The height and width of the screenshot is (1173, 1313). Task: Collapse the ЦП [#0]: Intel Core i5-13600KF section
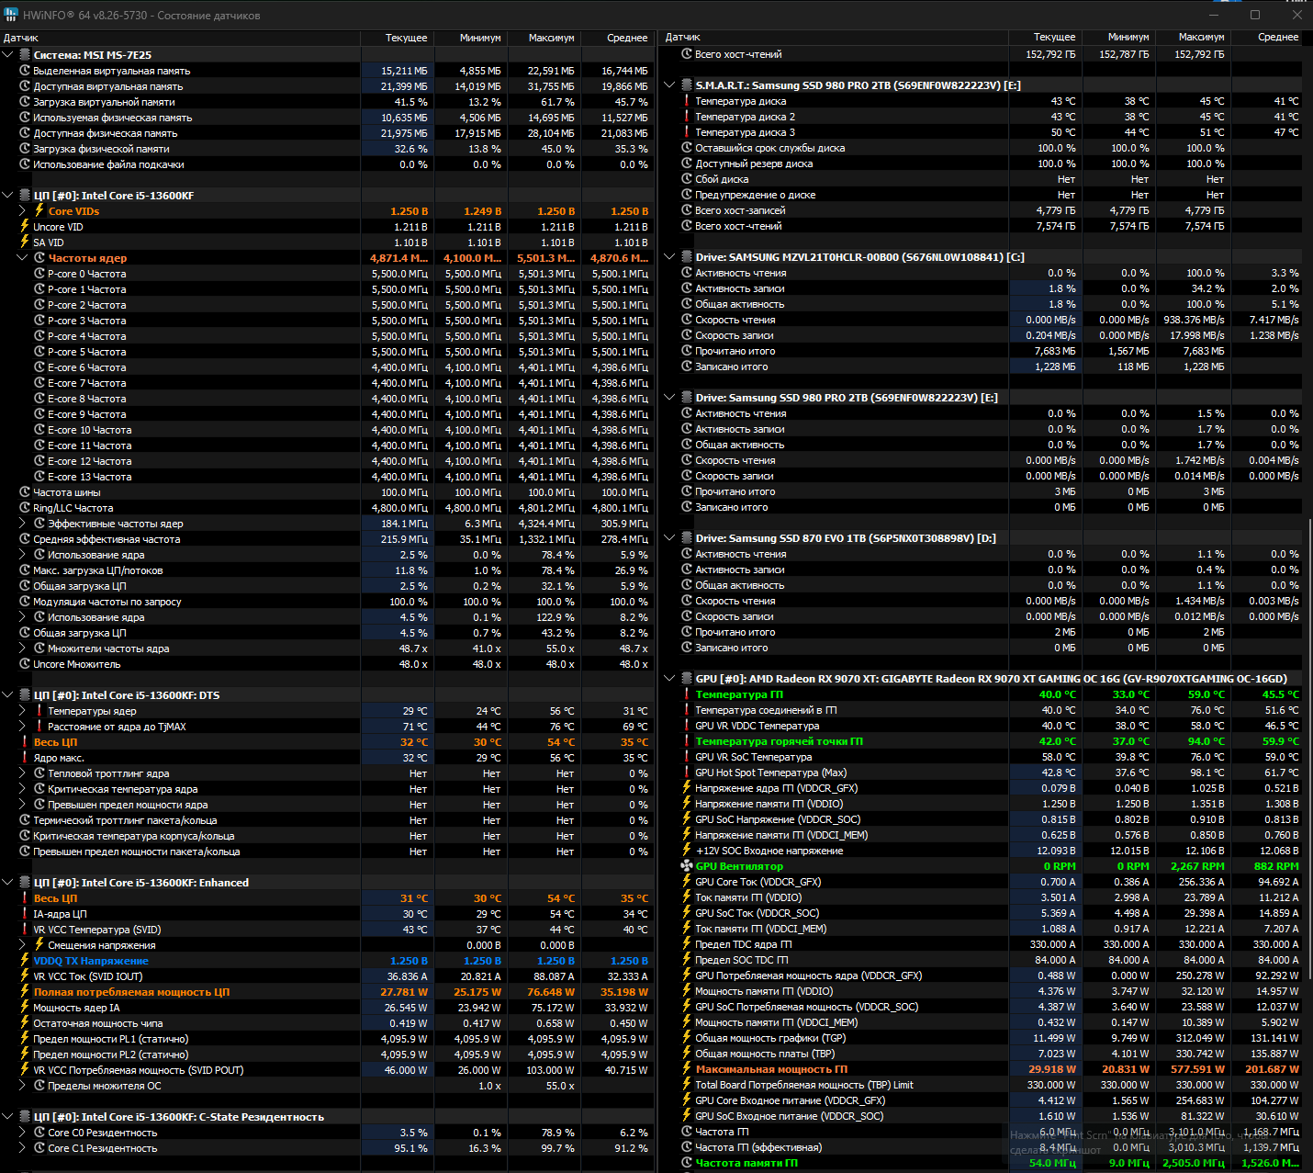tap(8, 196)
